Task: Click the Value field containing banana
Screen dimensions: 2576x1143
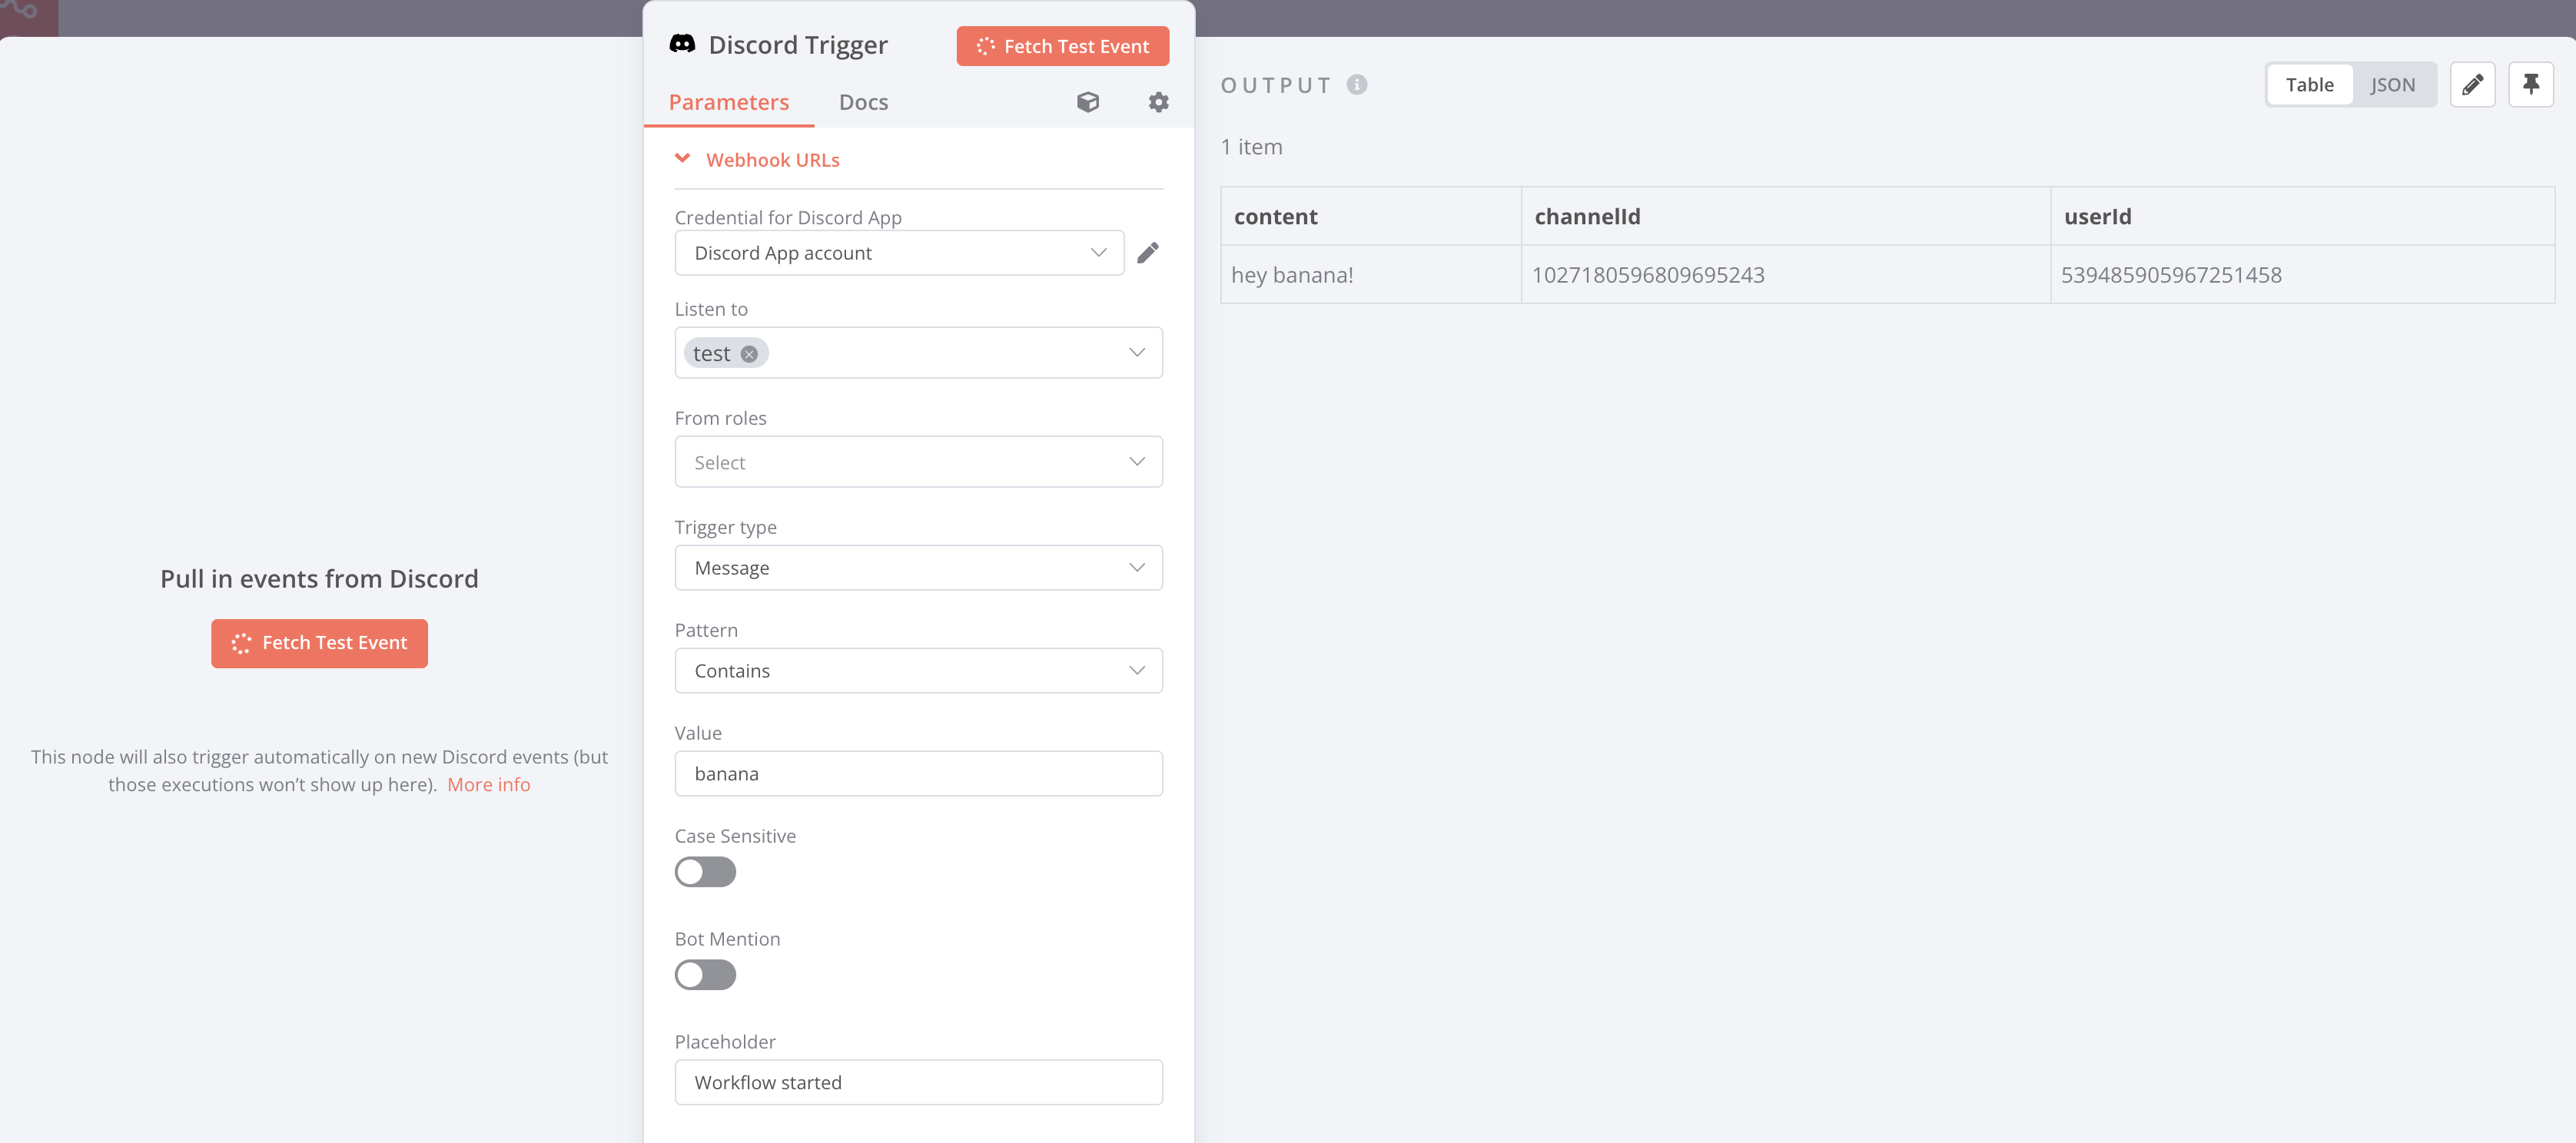Action: [x=918, y=774]
